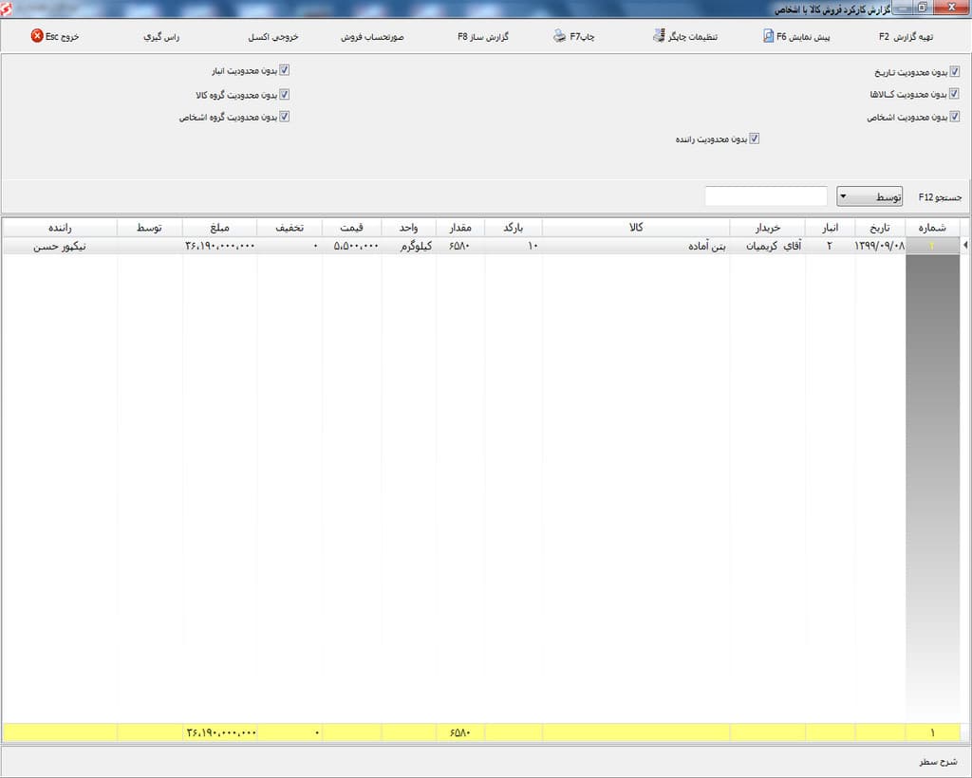Click the کالا column header
Screen dimensions: 972x778
(636, 228)
